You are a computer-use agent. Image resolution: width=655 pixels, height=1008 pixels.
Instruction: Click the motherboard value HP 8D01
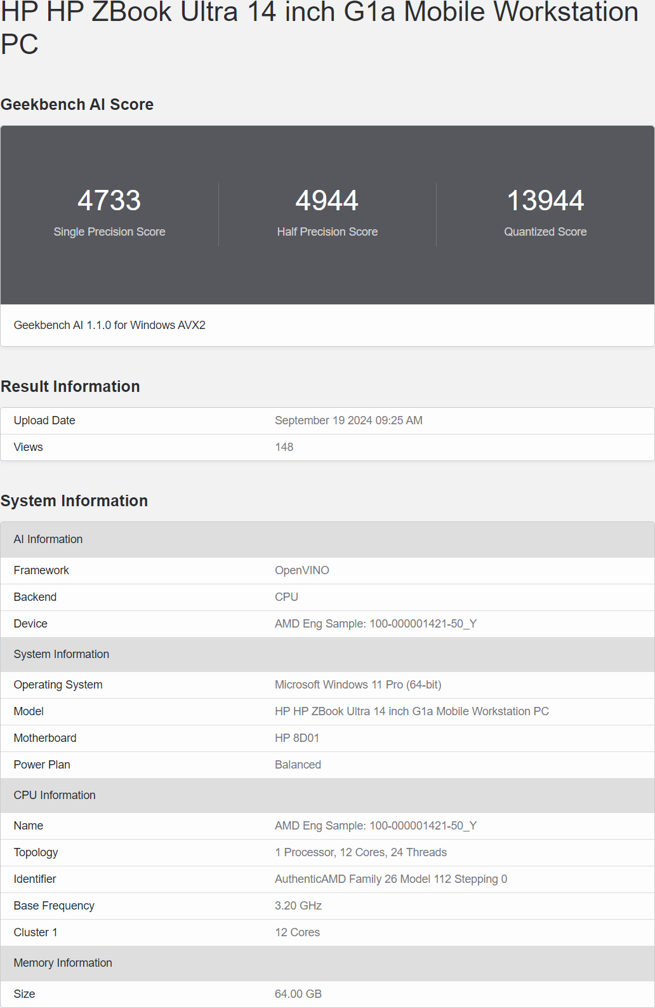(x=296, y=738)
